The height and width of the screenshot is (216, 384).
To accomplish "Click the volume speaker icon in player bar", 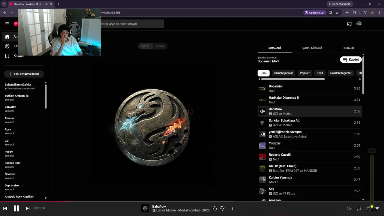I will coord(349,208).
